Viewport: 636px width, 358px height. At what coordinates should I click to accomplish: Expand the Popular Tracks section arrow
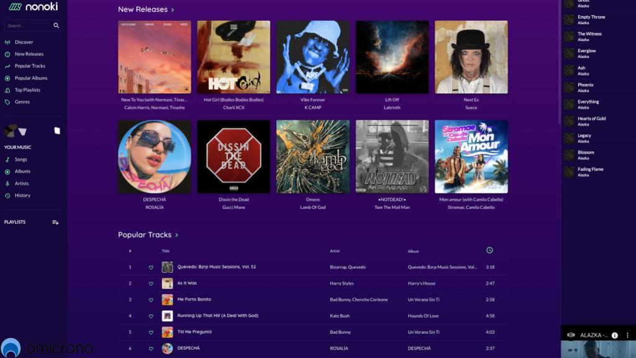176,235
